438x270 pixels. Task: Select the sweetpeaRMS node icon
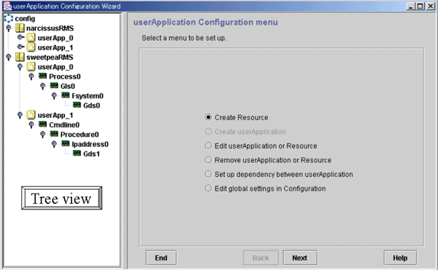click(20, 57)
